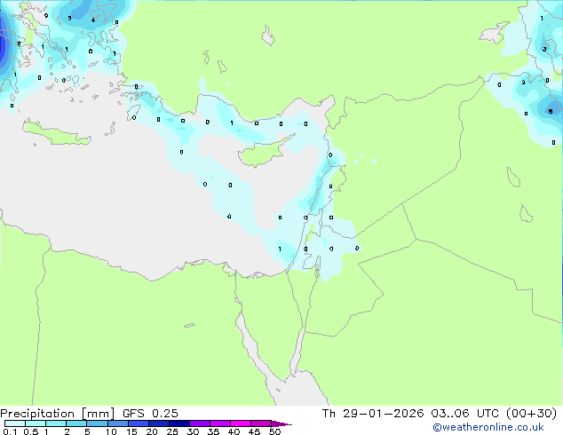Click the '35' legend scale label

(213, 431)
